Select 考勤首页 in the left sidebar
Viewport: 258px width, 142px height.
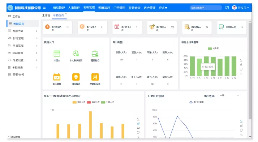pyautogui.click(x=23, y=24)
